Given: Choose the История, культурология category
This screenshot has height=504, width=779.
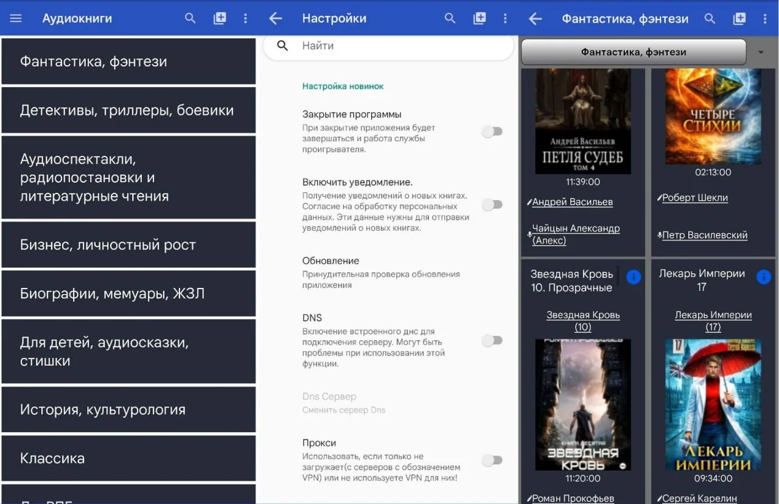Looking at the screenshot, I should click(128, 410).
